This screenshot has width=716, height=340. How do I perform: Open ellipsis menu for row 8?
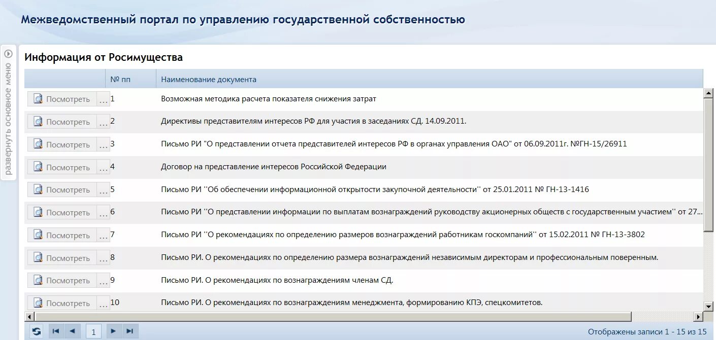(x=103, y=258)
